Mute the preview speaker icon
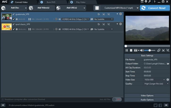The width and height of the screenshot is (171, 108). [x=142, y=50]
